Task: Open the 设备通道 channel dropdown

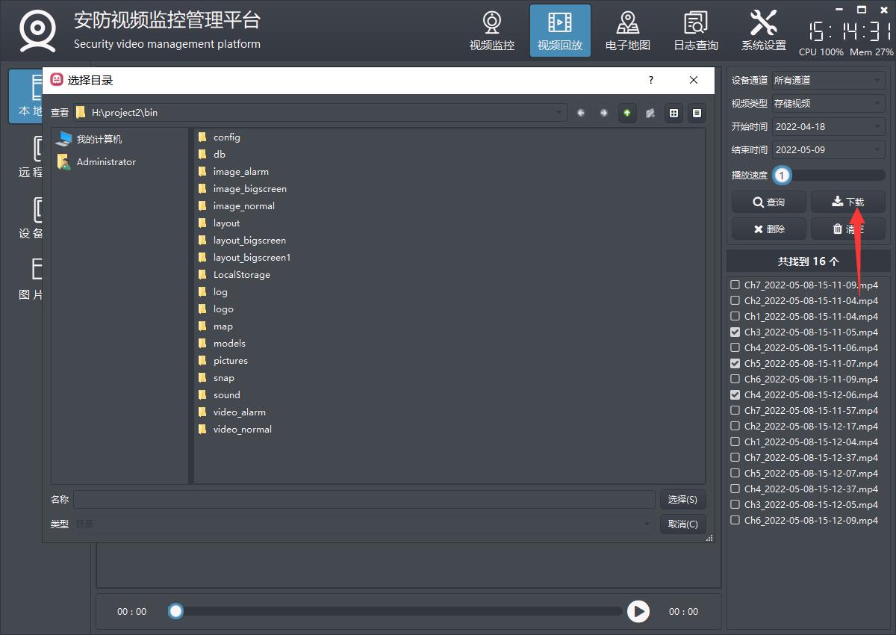Action: (x=827, y=80)
